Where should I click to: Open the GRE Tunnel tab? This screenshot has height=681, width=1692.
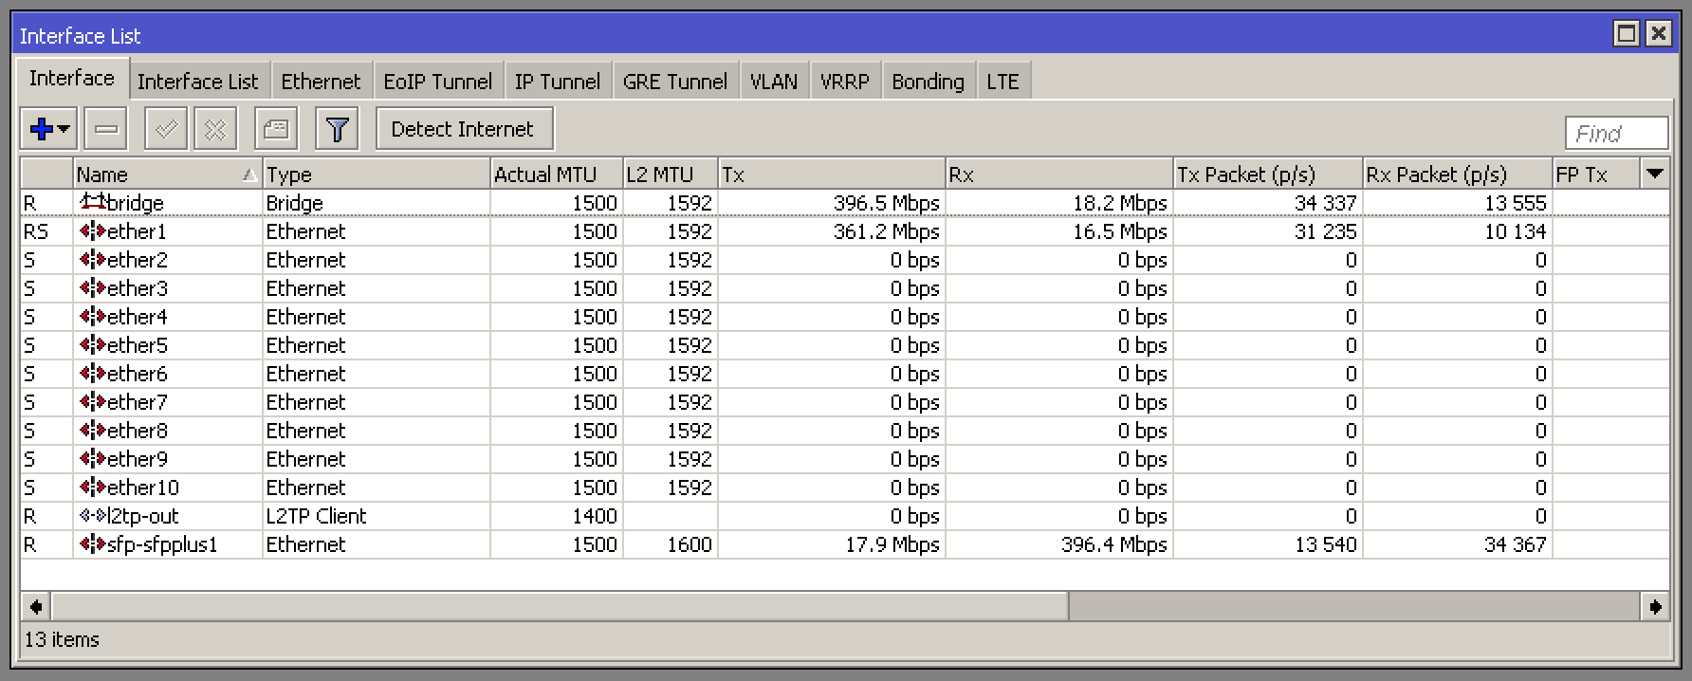674,82
